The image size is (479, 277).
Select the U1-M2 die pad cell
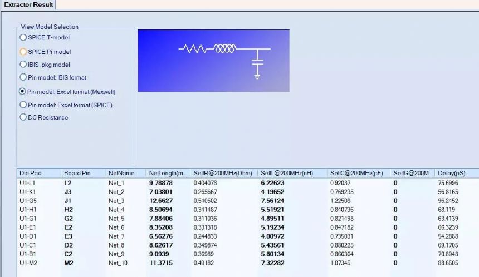28,263
